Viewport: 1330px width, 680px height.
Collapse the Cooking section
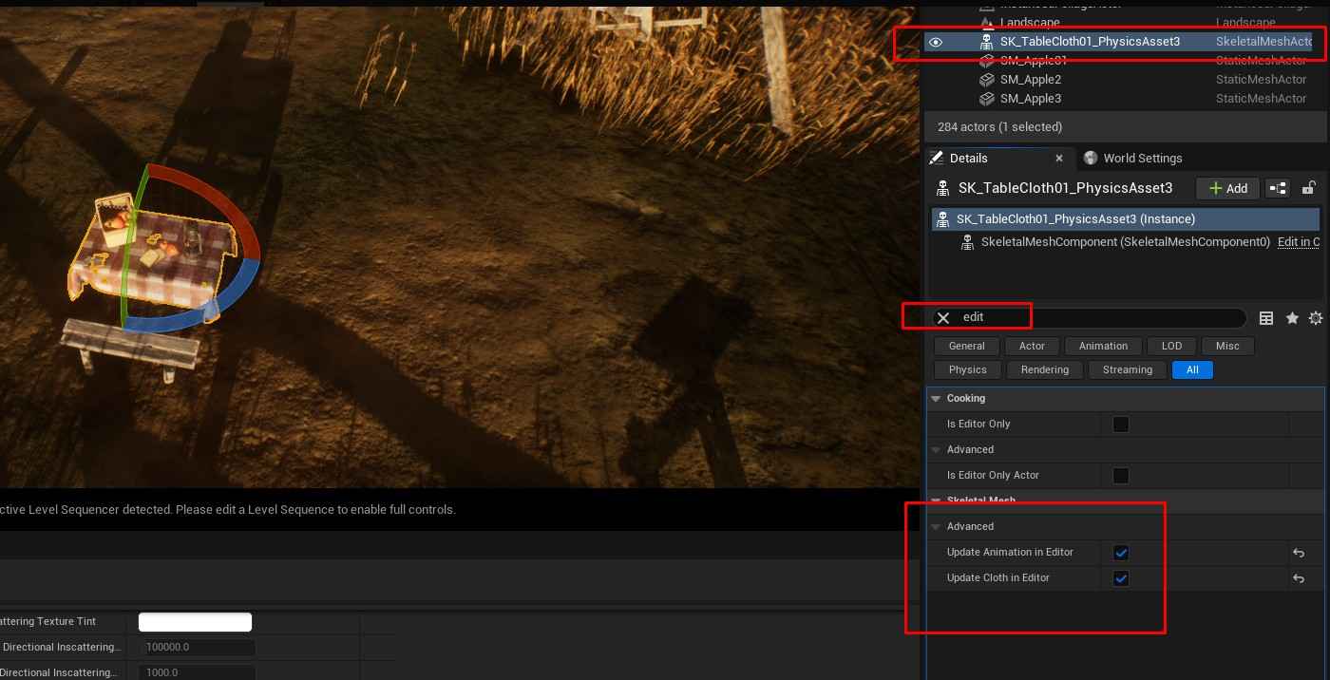[937, 399]
